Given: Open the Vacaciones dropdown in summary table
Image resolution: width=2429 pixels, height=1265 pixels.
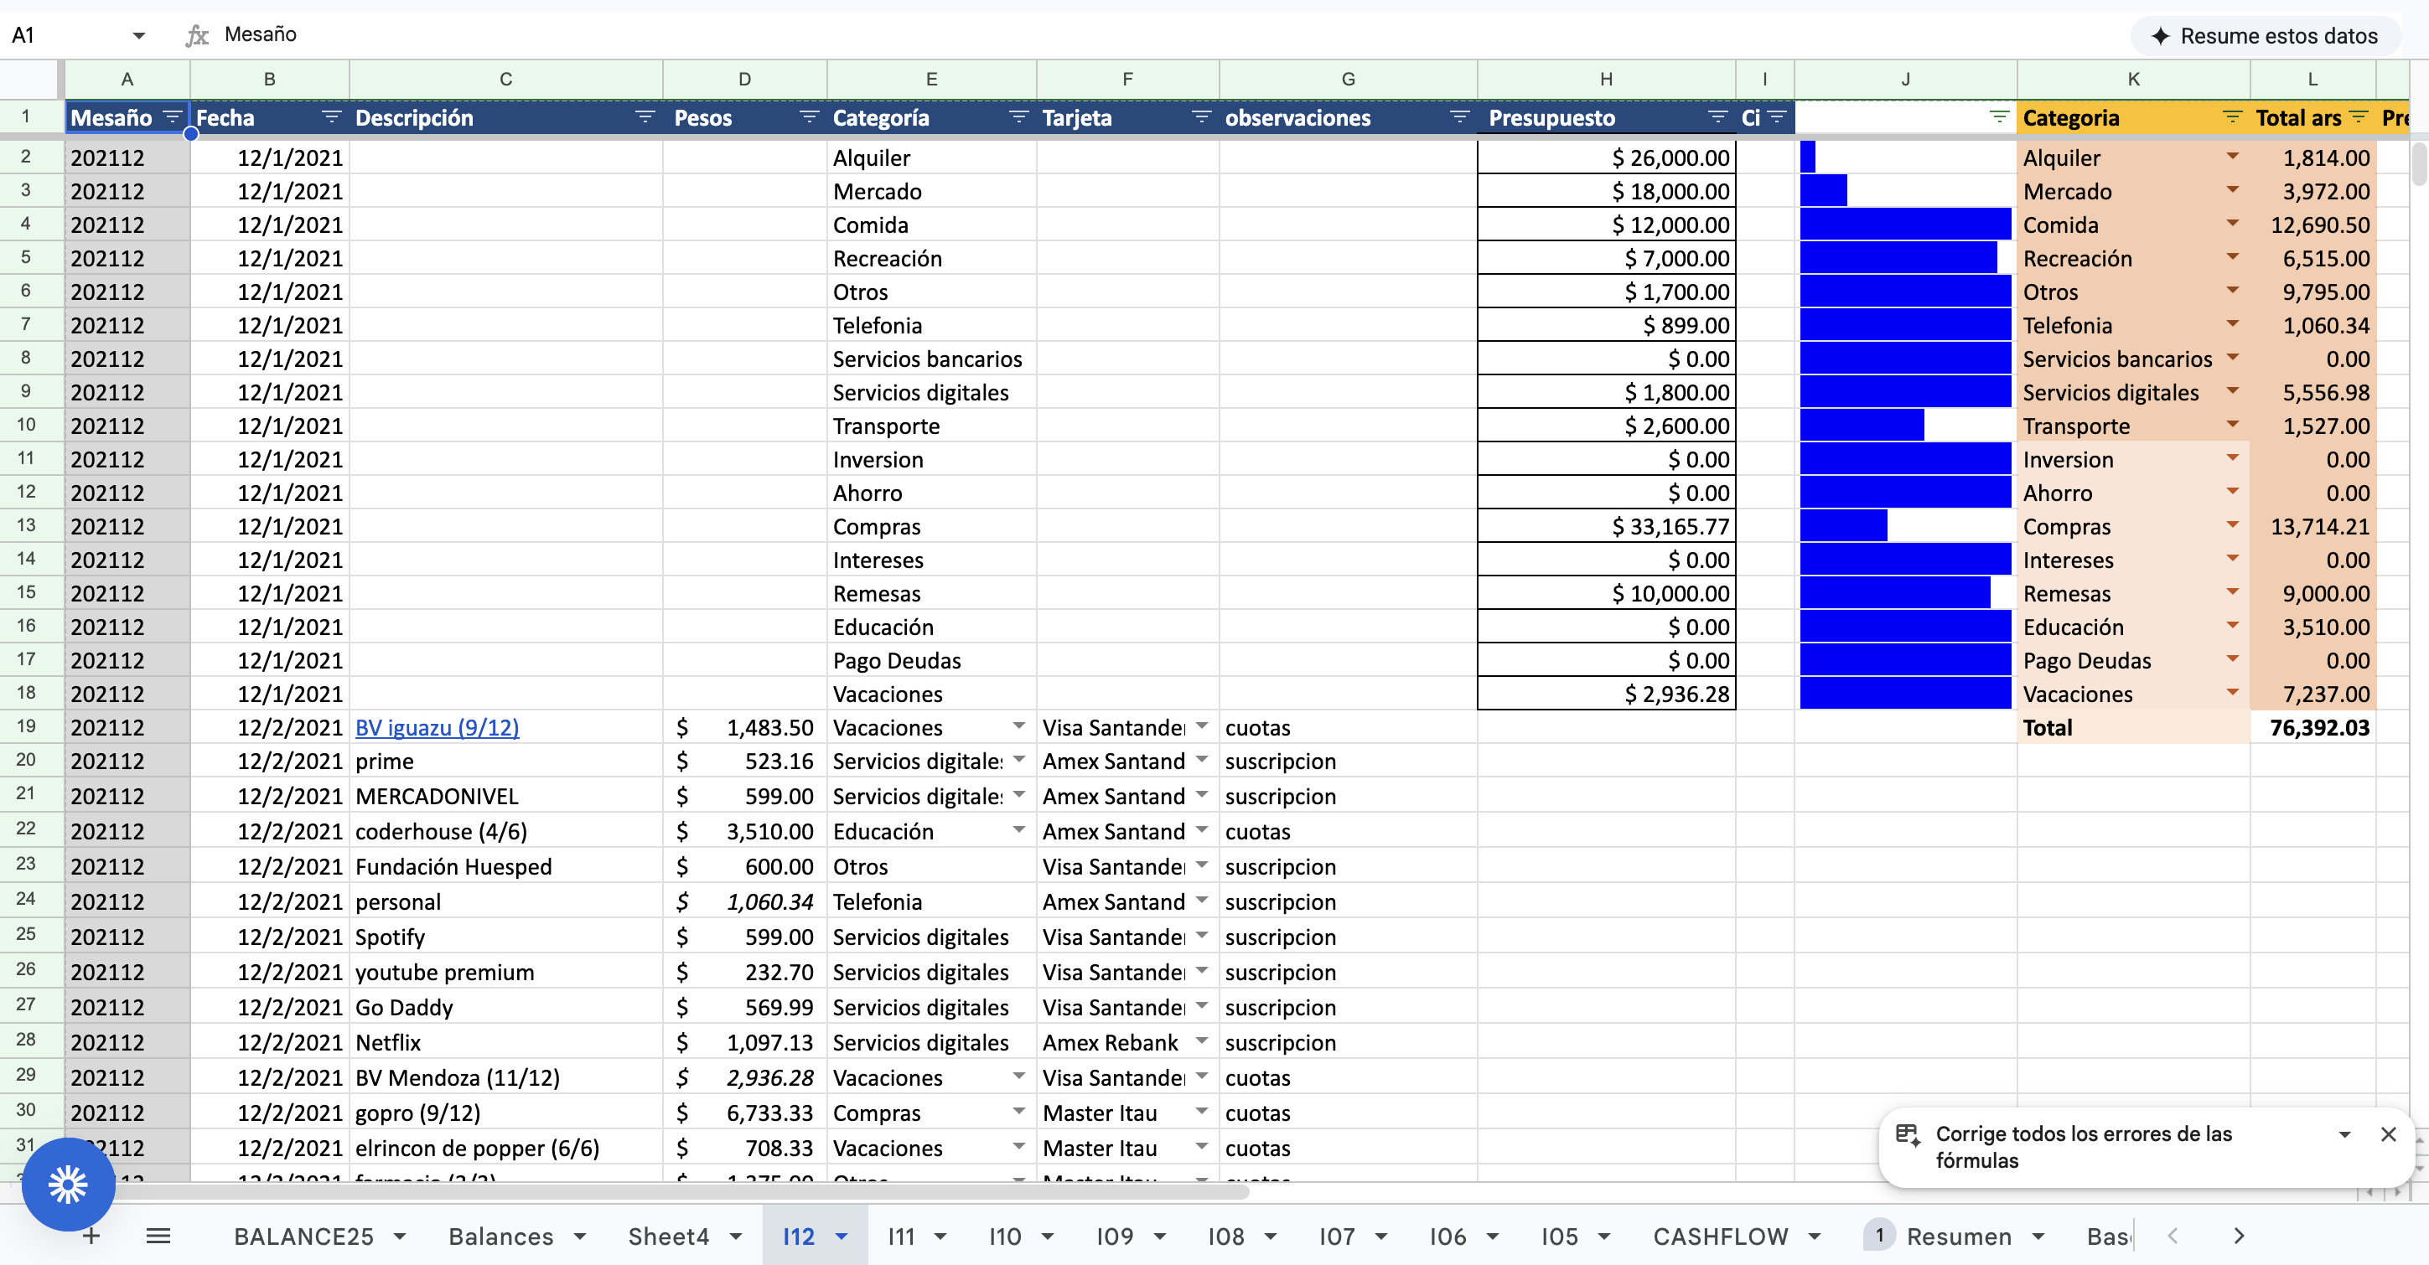Looking at the screenshot, I should coord(2232,693).
